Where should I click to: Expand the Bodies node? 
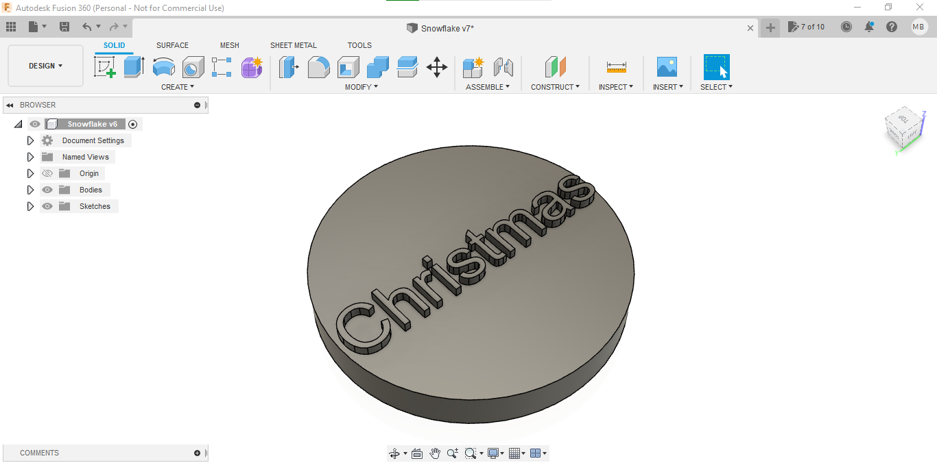coord(30,190)
